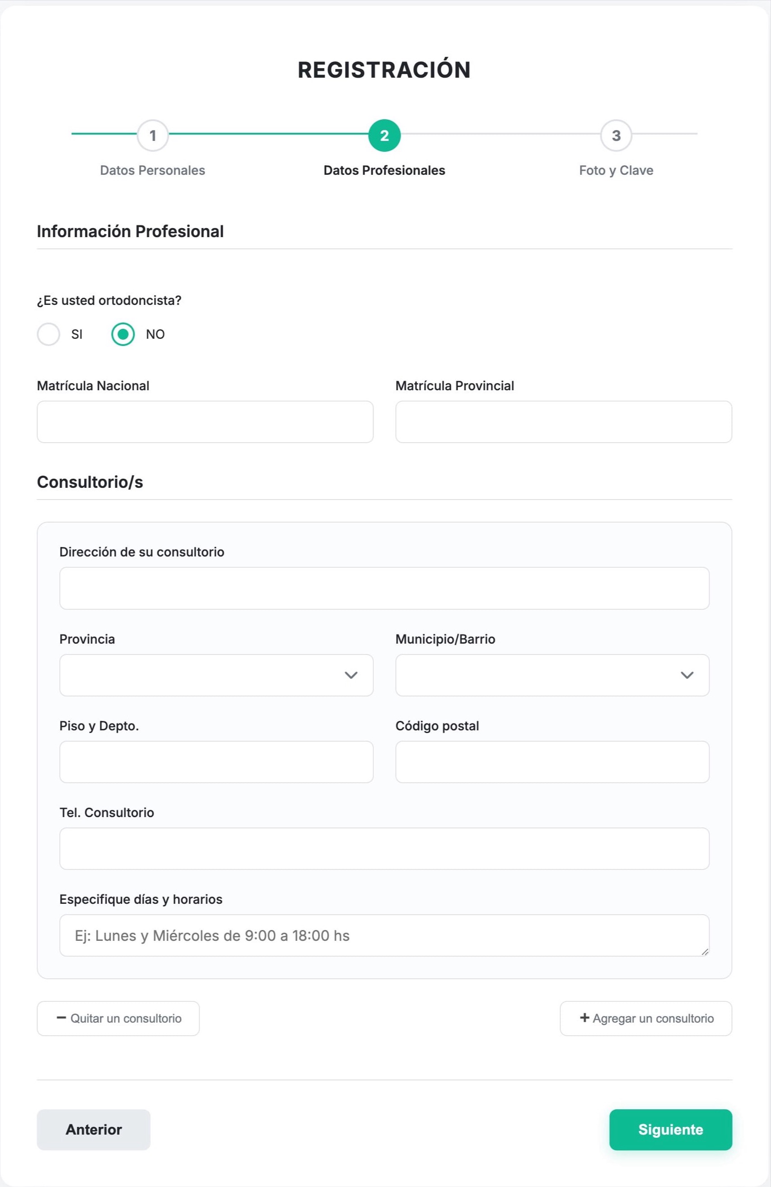Click step 3 Foto y Clave circle
Viewport: 771px width, 1187px height.
[617, 135]
